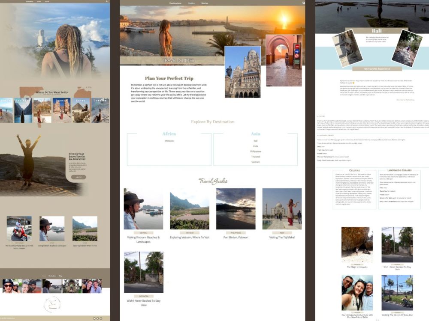Click Exploring Vietnam, Where To Visit title

tap(190, 238)
